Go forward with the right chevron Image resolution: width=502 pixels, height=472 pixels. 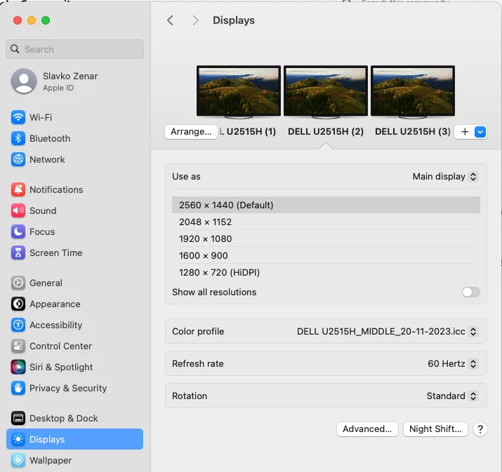[195, 20]
